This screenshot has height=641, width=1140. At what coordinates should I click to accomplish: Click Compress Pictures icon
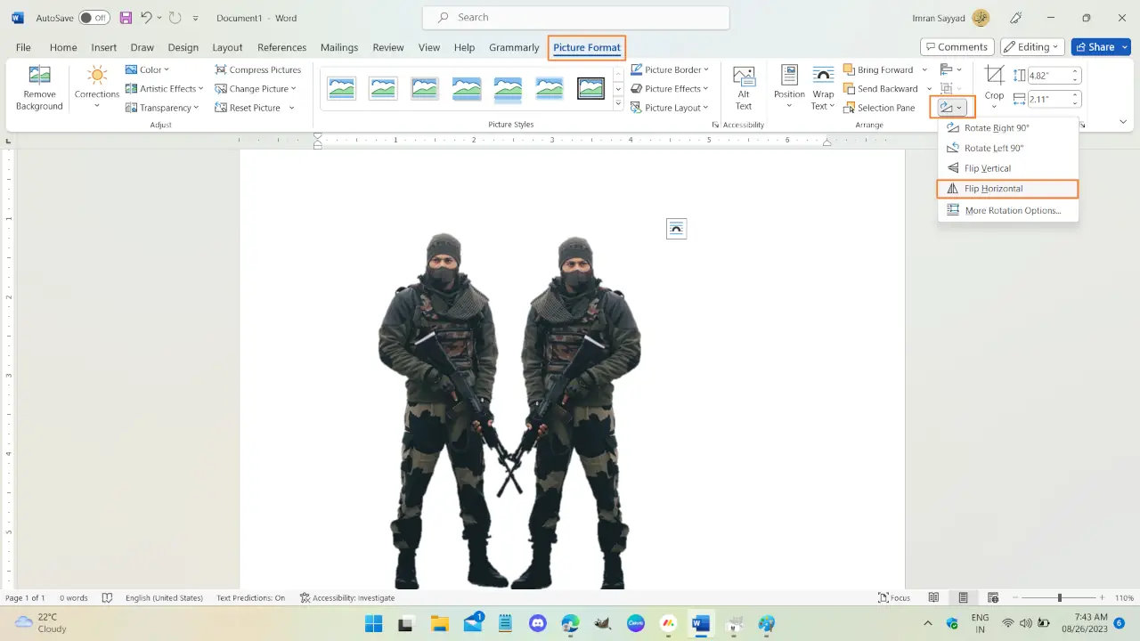click(x=221, y=69)
